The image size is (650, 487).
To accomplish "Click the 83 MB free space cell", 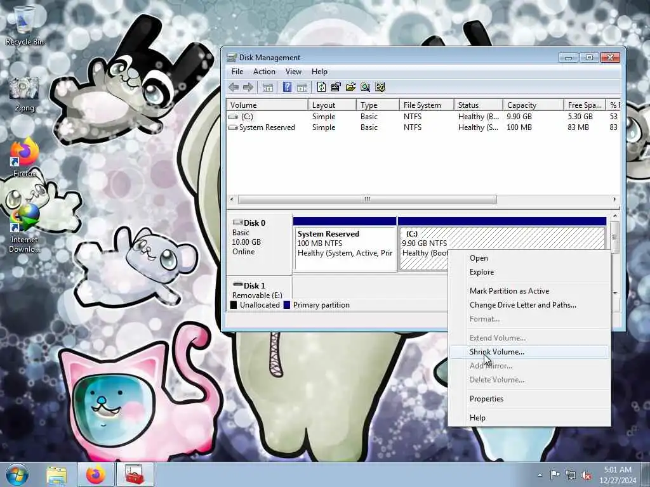I will 578,127.
